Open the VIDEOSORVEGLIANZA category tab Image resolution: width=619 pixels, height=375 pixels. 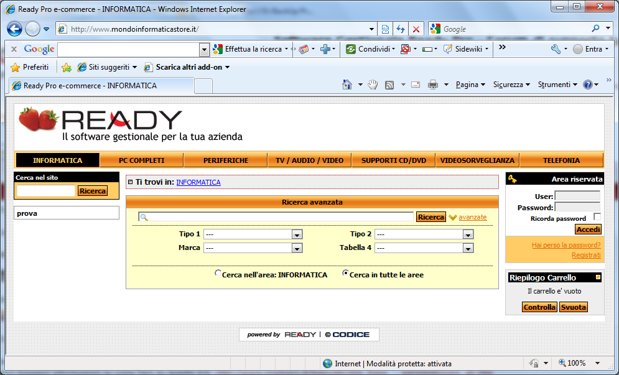click(477, 160)
